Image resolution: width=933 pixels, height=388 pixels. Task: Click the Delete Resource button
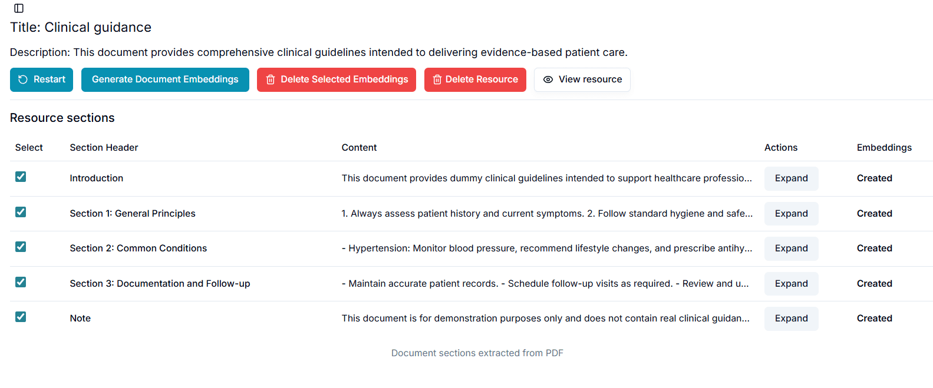click(x=475, y=79)
